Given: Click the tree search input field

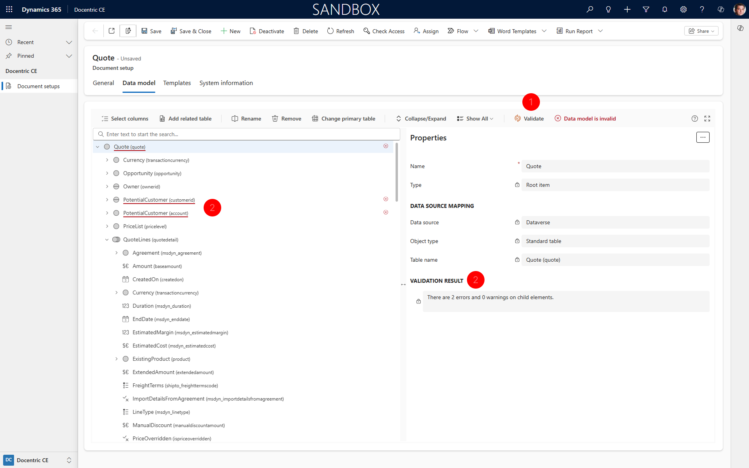Looking at the screenshot, I should [247, 134].
